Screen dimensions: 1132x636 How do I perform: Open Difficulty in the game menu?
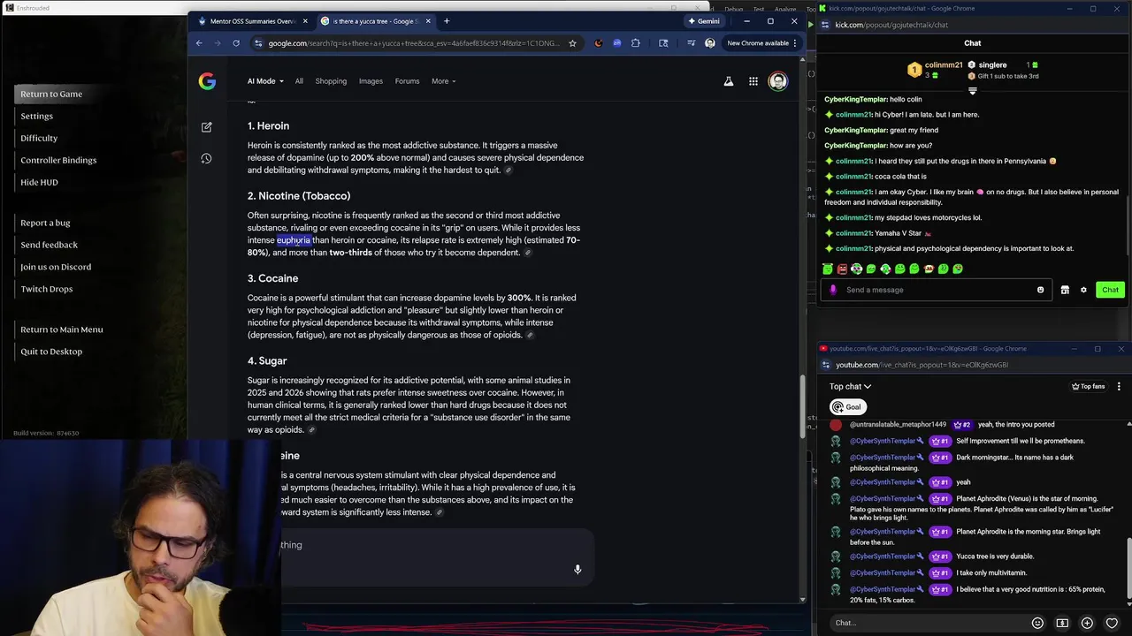pos(39,138)
